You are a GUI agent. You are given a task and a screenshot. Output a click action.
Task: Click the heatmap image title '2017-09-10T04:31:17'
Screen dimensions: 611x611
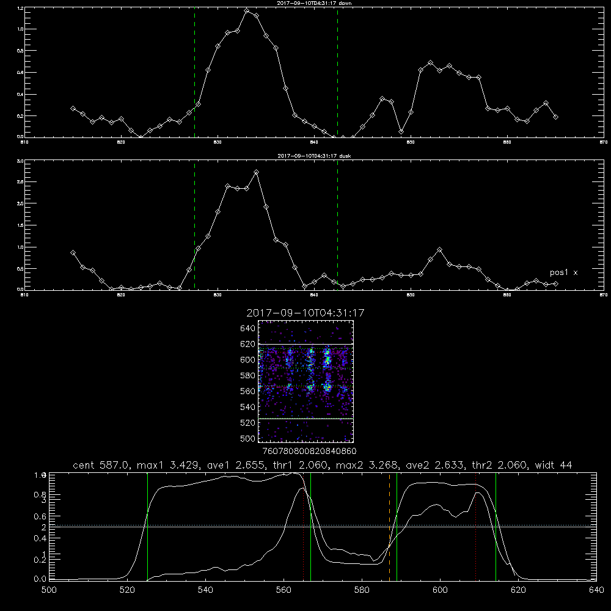(x=305, y=313)
